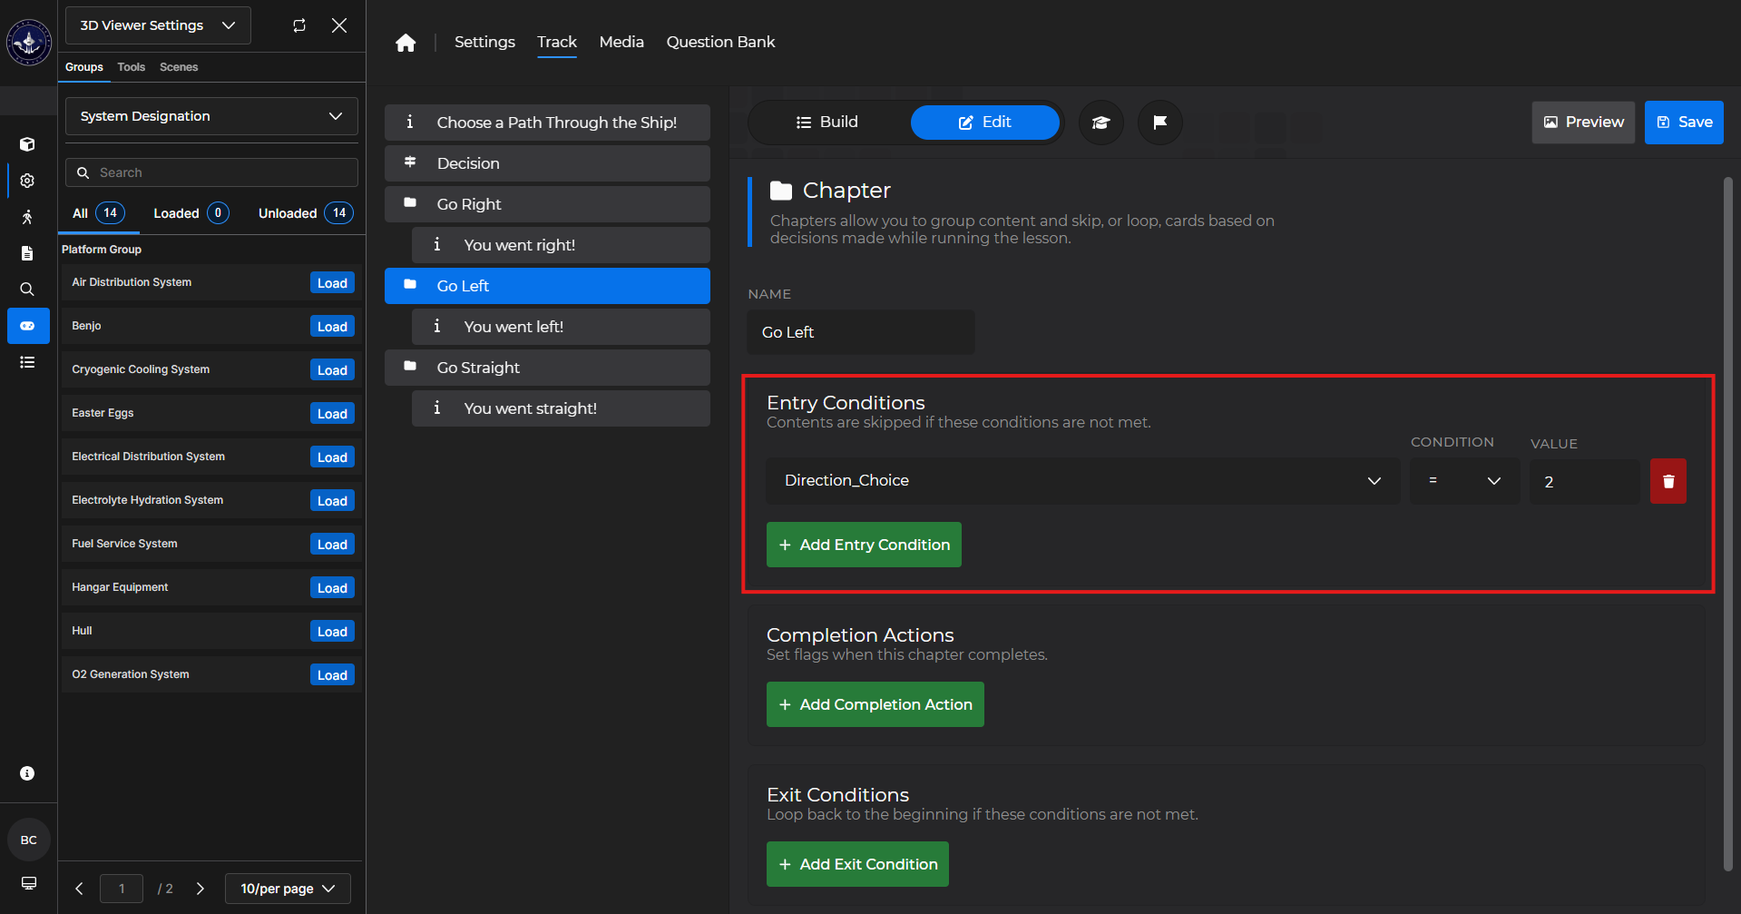Load the Fuel Service System group
The width and height of the screenshot is (1741, 914).
(332, 545)
